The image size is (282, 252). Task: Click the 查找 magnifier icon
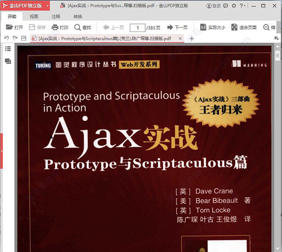78,27
